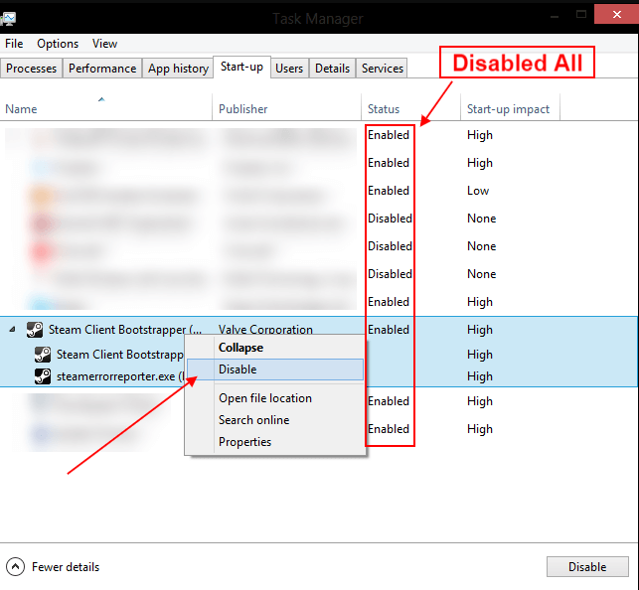
Task: Switch to the Processes tab
Action: pos(32,68)
